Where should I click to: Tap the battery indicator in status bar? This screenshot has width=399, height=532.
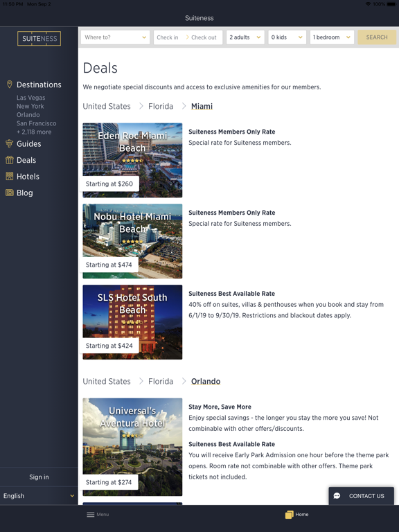[x=391, y=4]
